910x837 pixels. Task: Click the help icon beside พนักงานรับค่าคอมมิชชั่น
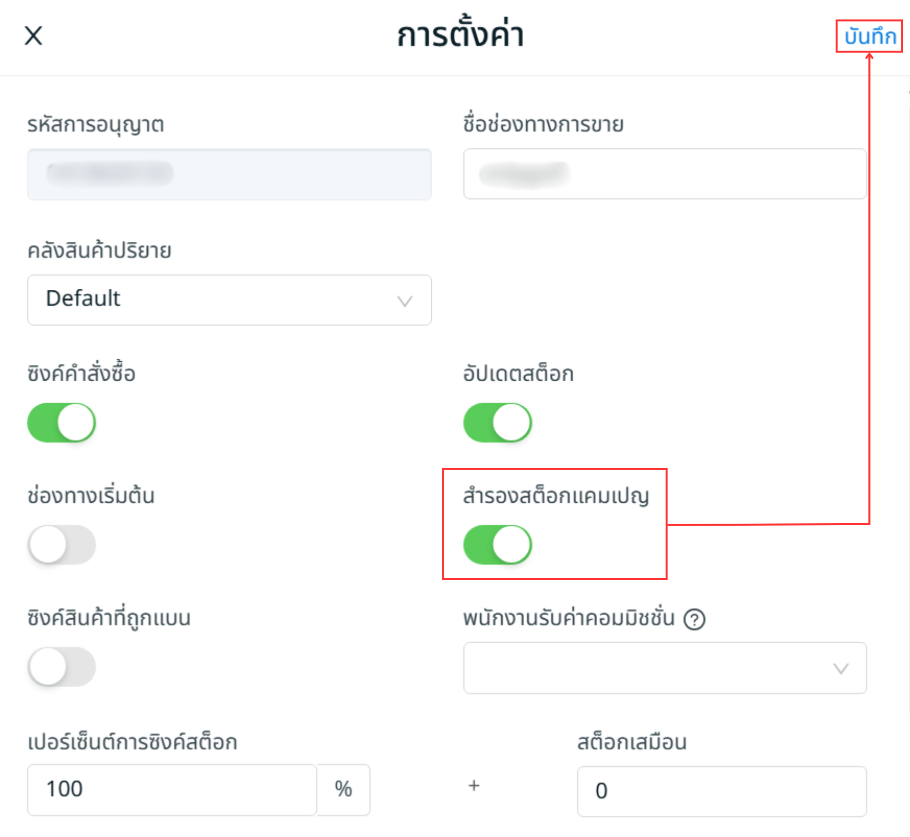tap(694, 620)
